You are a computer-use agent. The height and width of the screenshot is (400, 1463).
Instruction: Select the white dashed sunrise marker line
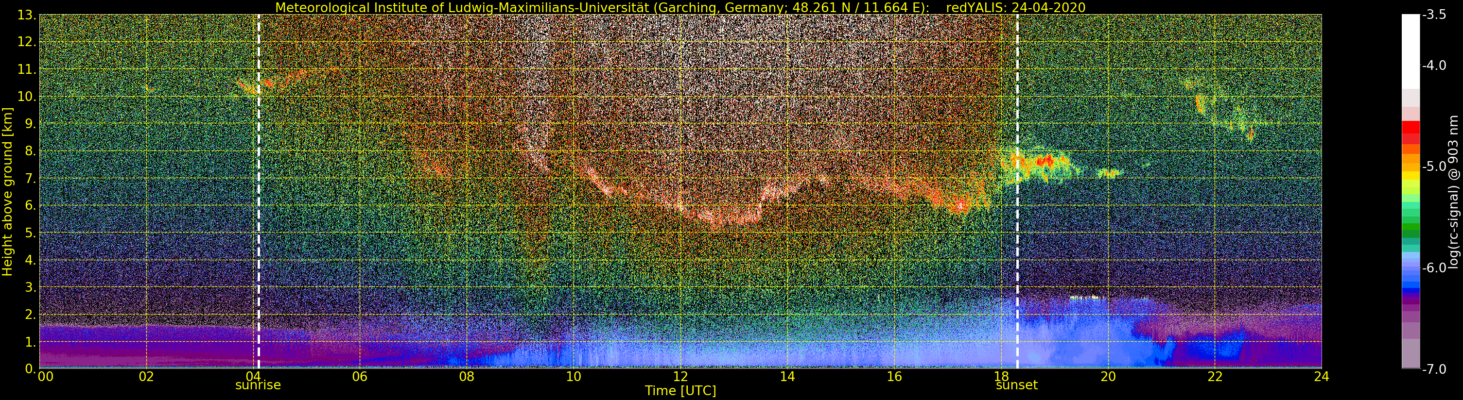[259, 191]
